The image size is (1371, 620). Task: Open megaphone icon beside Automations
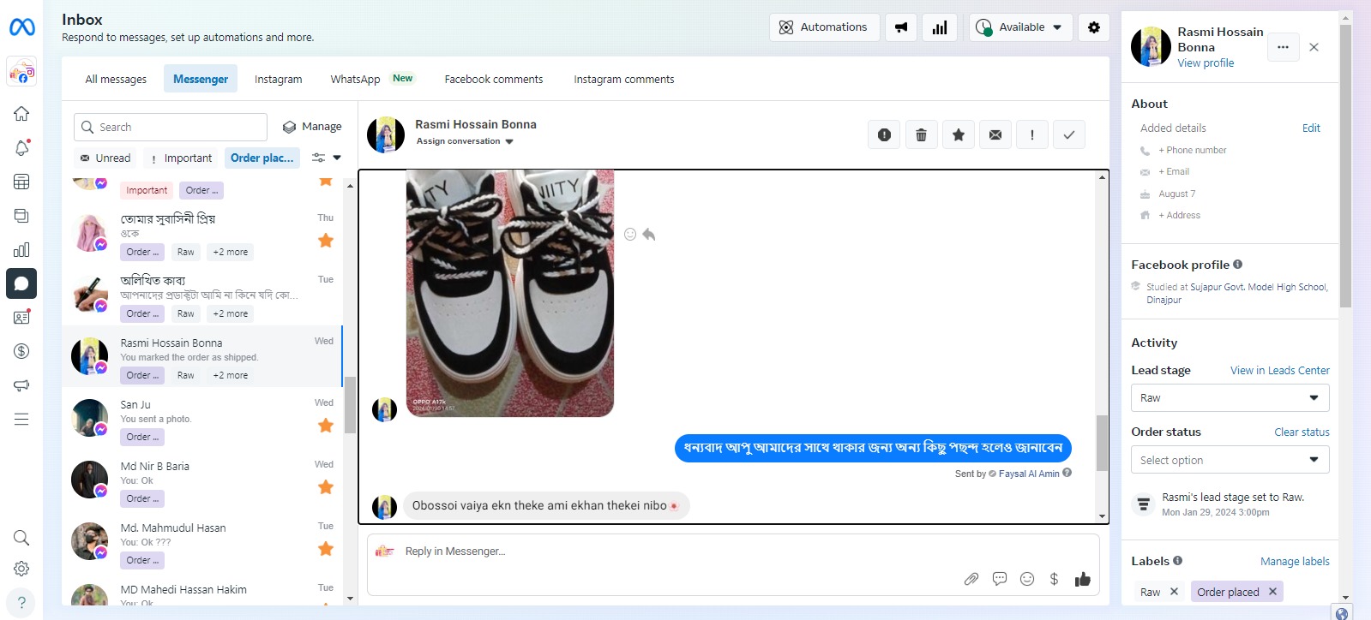pyautogui.click(x=900, y=27)
